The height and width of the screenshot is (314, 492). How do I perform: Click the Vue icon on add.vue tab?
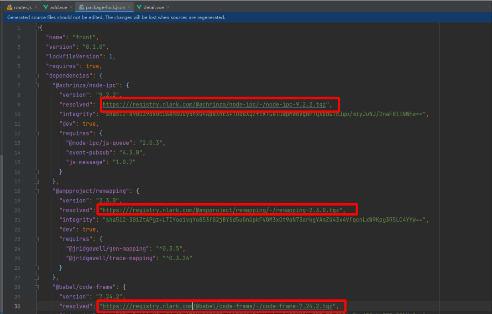[46, 7]
